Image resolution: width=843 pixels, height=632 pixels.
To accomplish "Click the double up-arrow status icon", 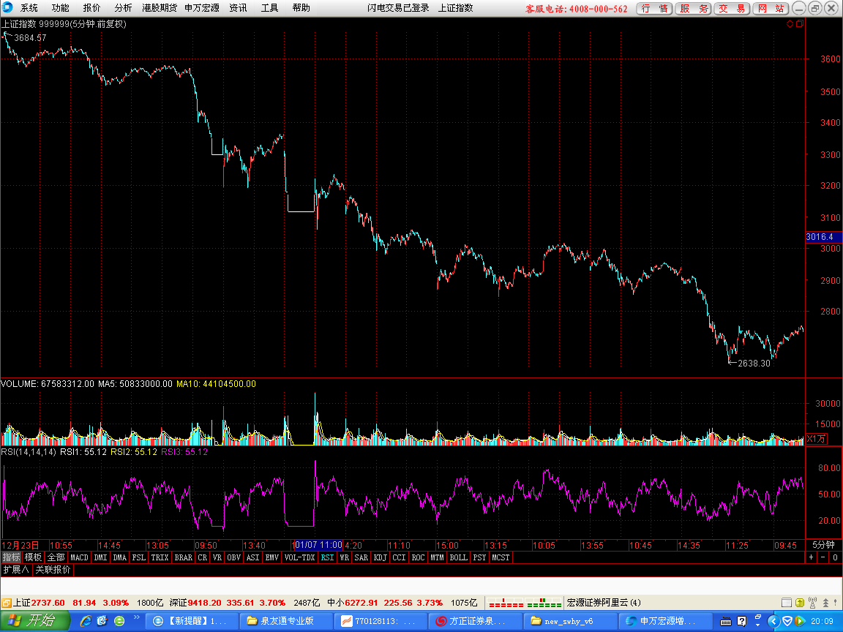I will tap(825, 603).
